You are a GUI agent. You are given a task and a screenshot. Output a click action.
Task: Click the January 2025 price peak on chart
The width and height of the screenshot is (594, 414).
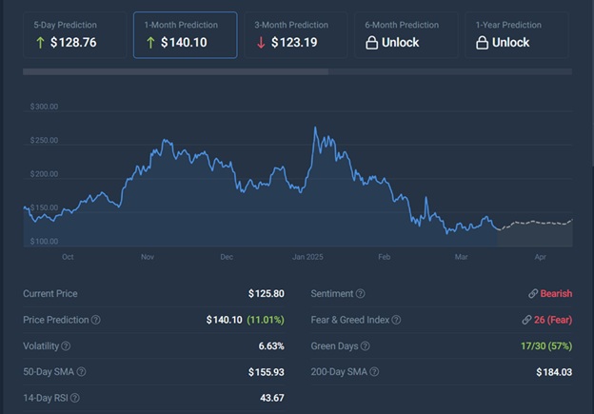315,128
